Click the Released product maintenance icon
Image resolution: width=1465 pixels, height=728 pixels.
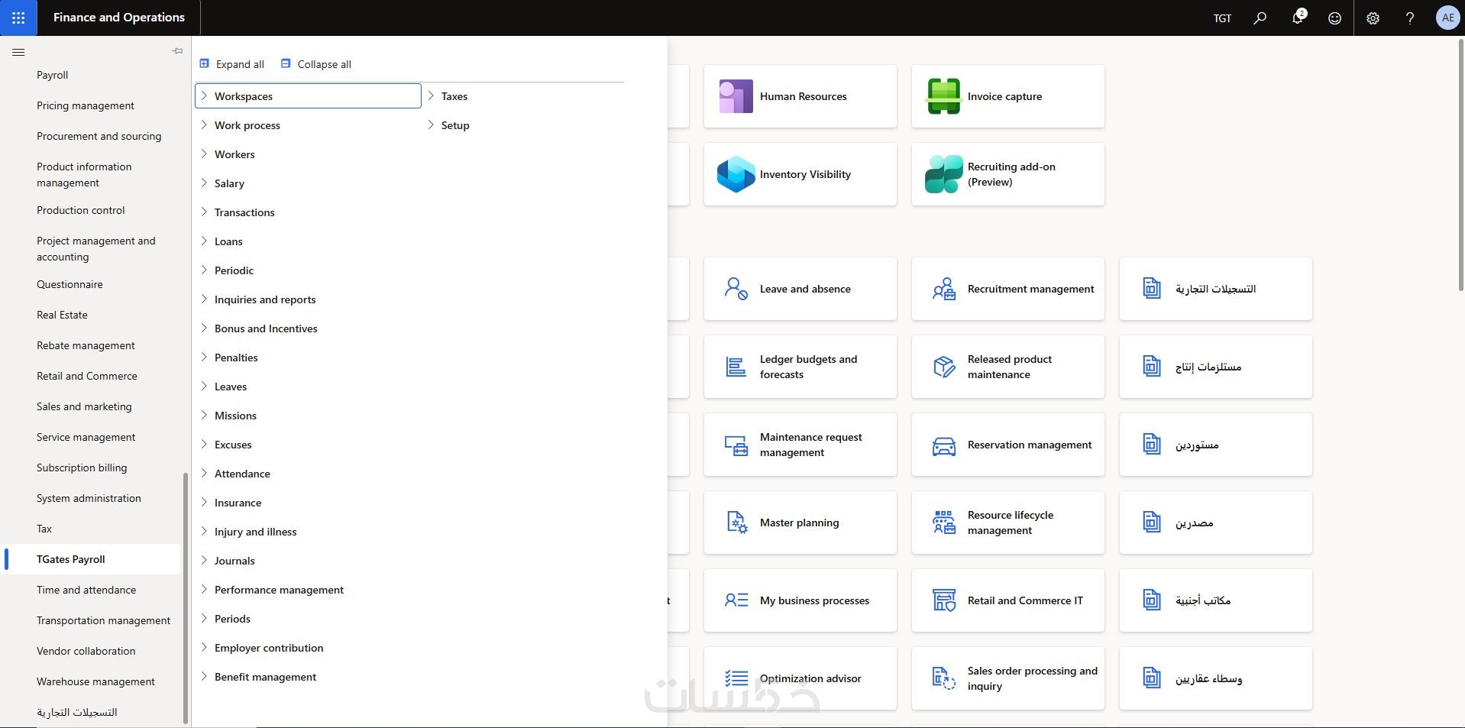tap(943, 367)
